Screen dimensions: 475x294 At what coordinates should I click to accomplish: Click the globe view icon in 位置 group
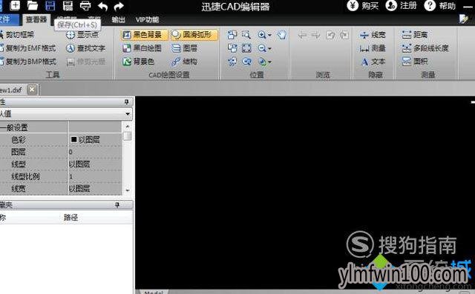[x=262, y=62]
